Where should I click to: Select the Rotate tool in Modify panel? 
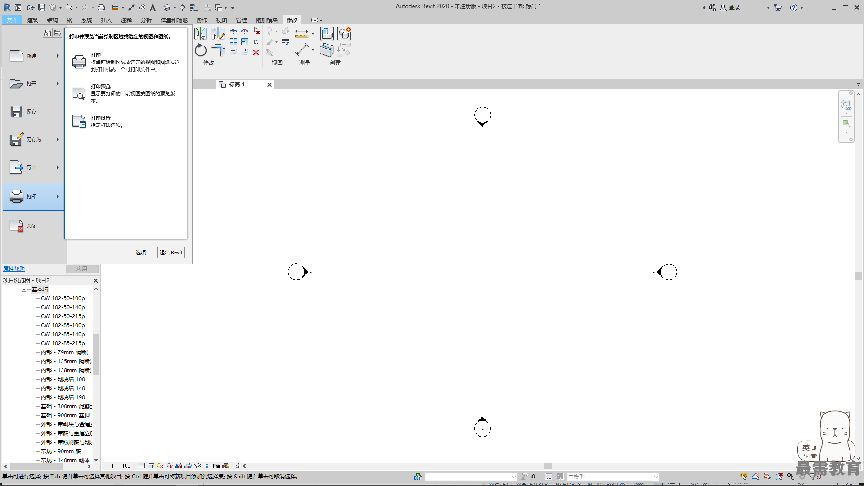click(x=201, y=50)
